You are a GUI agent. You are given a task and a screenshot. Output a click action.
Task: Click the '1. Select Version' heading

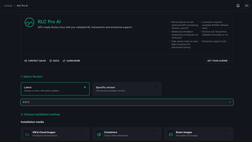[x=31, y=77]
